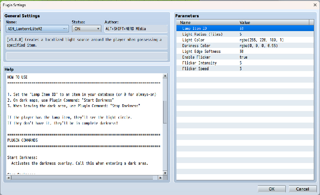Click the Help vertical scrollbar thumb
The image size is (320, 195).
click(x=165, y=112)
